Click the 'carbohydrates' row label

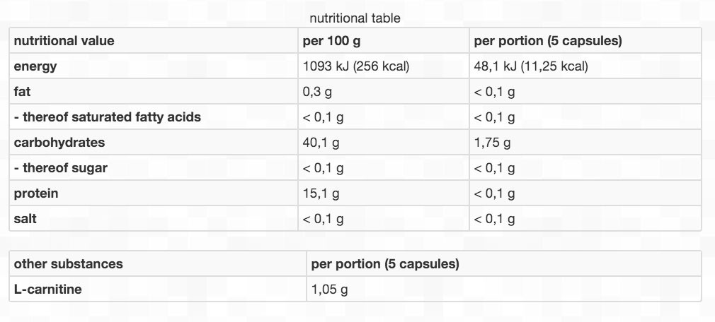(x=59, y=143)
